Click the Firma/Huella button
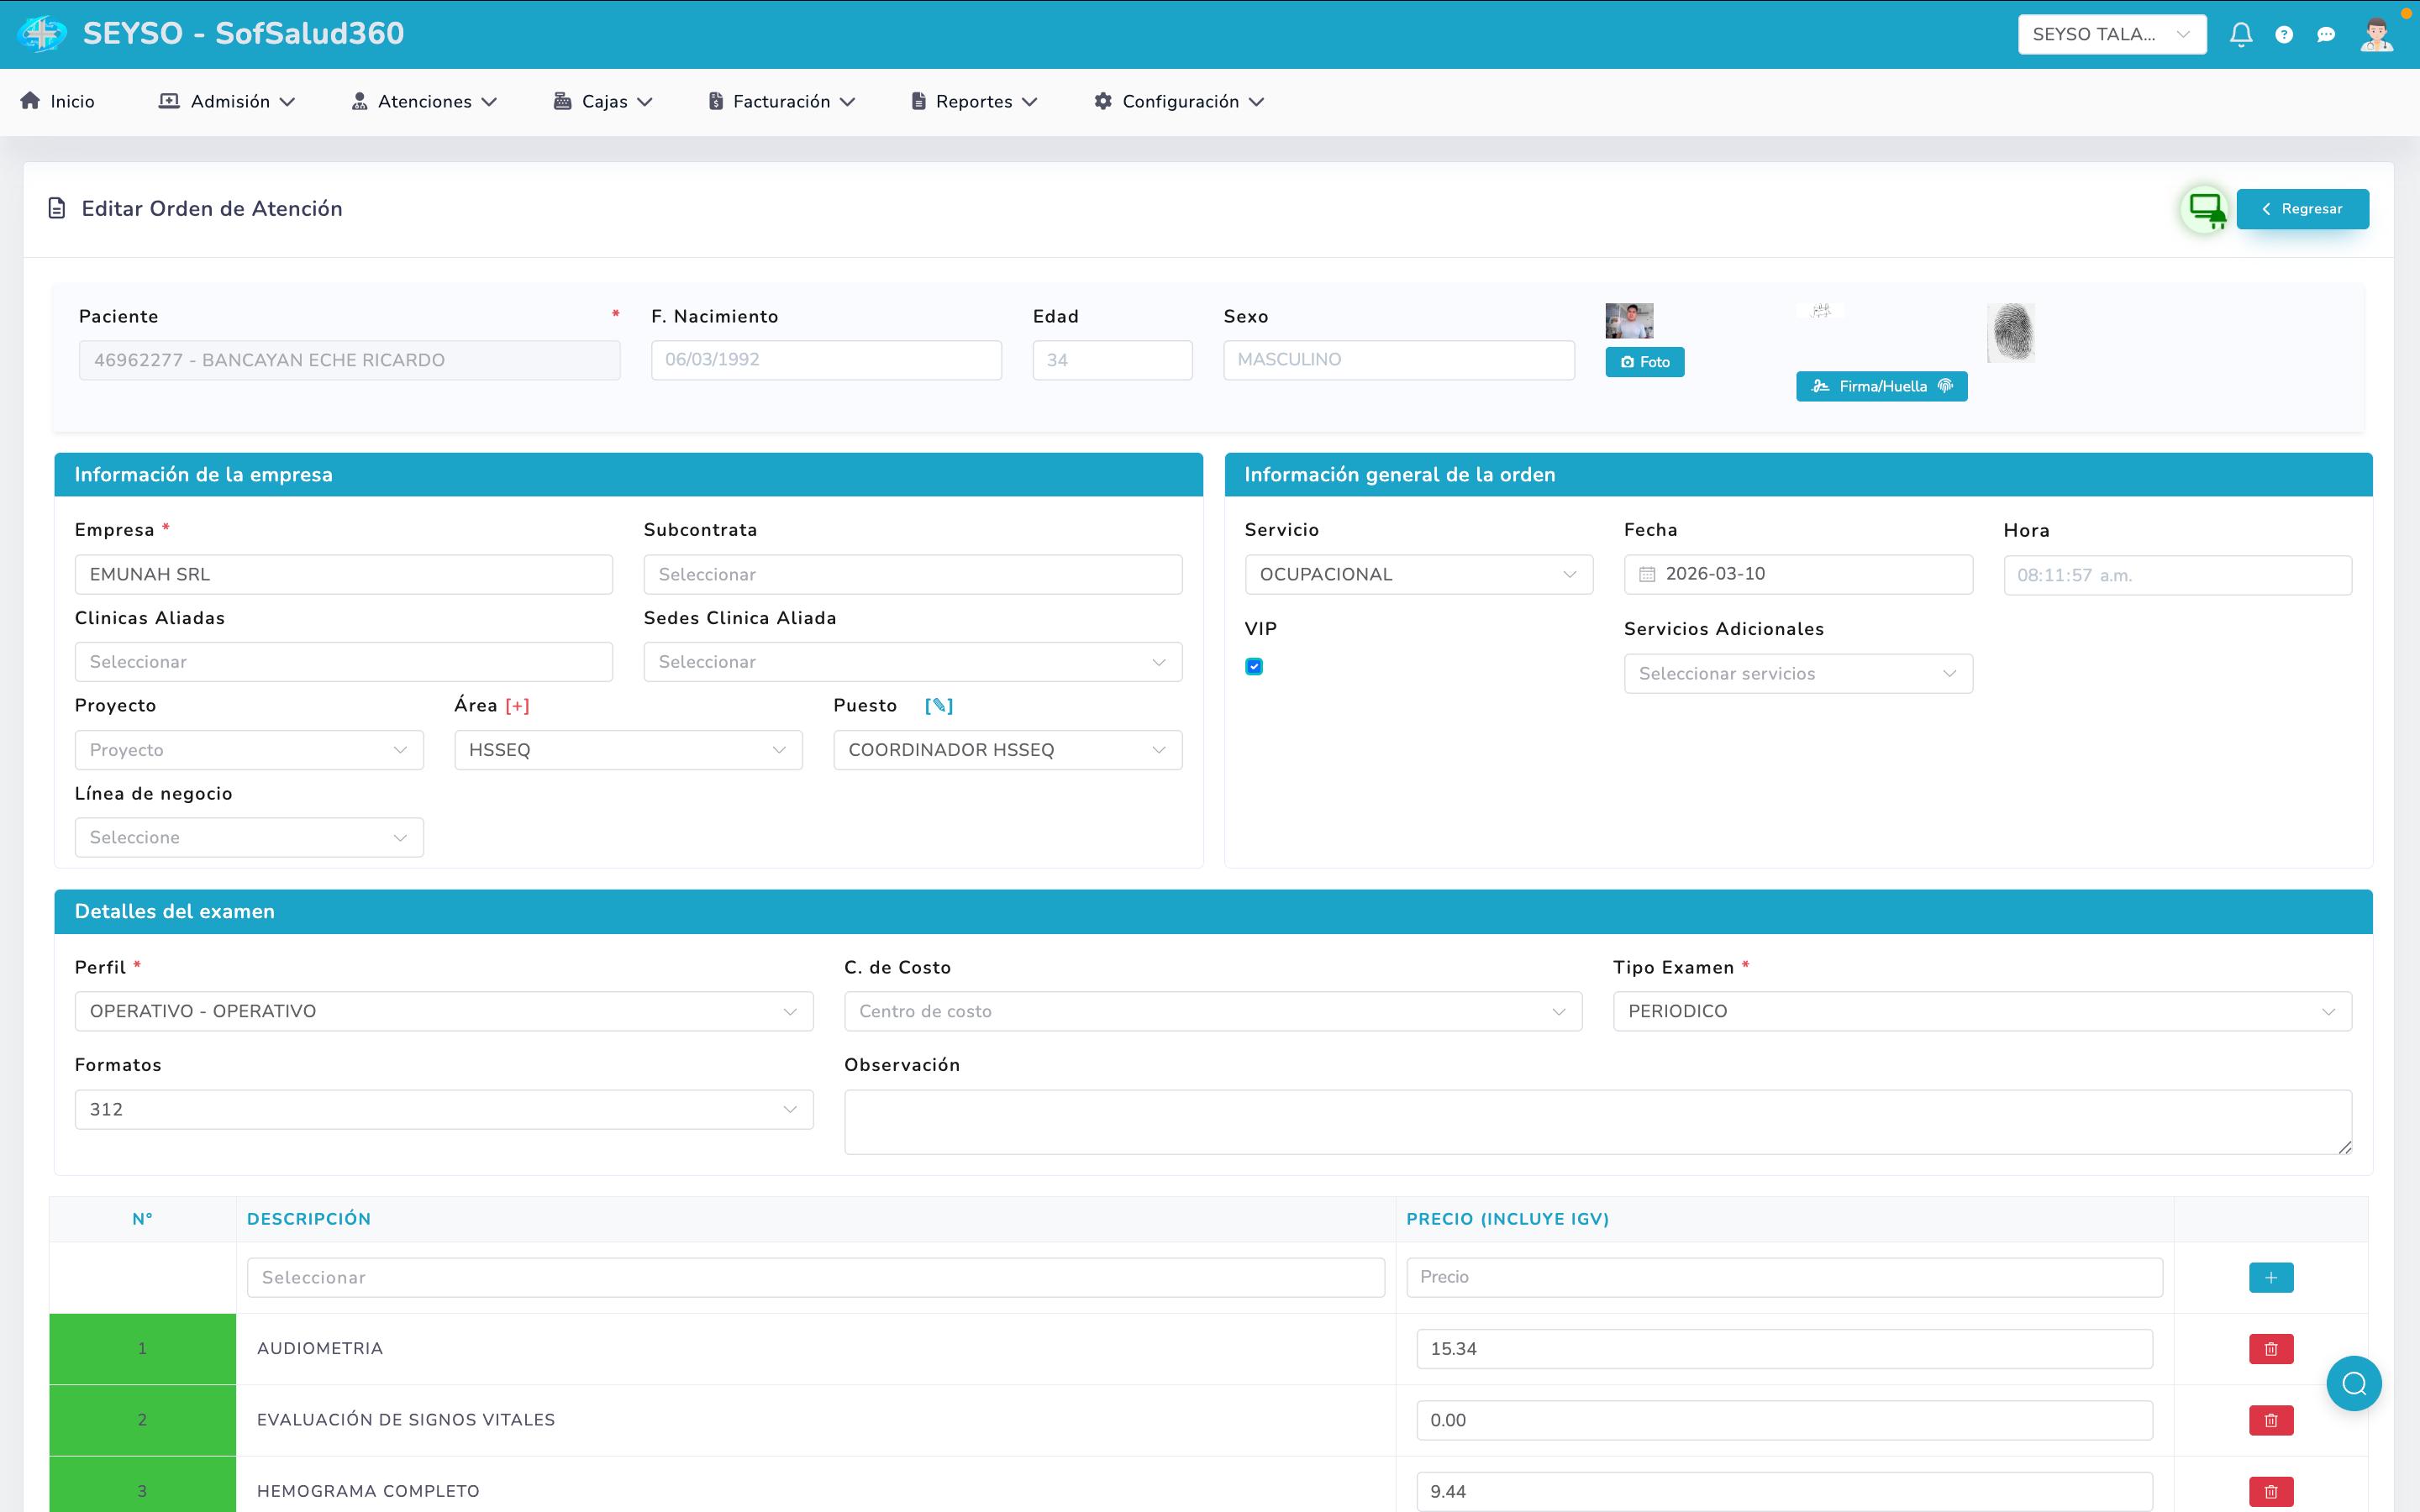 point(1881,386)
